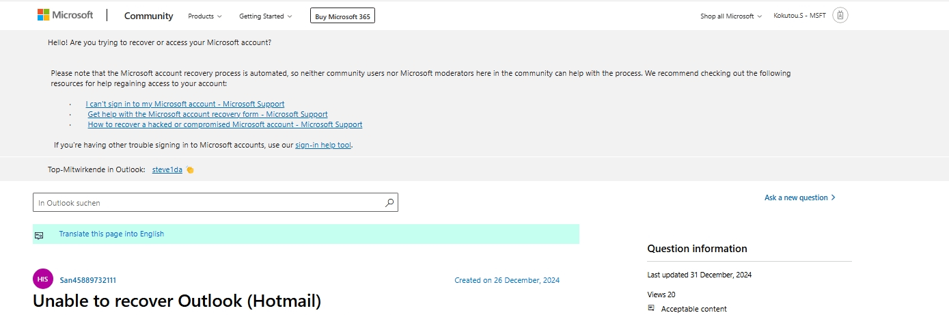The image size is (949, 315).
Task: Click the Acceptable content flag icon
Action: [x=651, y=308]
